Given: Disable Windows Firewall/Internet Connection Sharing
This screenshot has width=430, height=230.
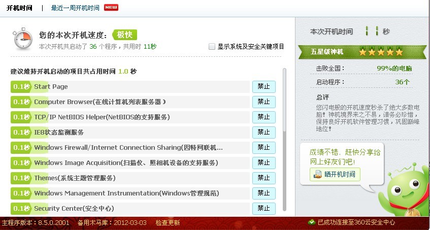Looking at the screenshot, I should (264, 147).
